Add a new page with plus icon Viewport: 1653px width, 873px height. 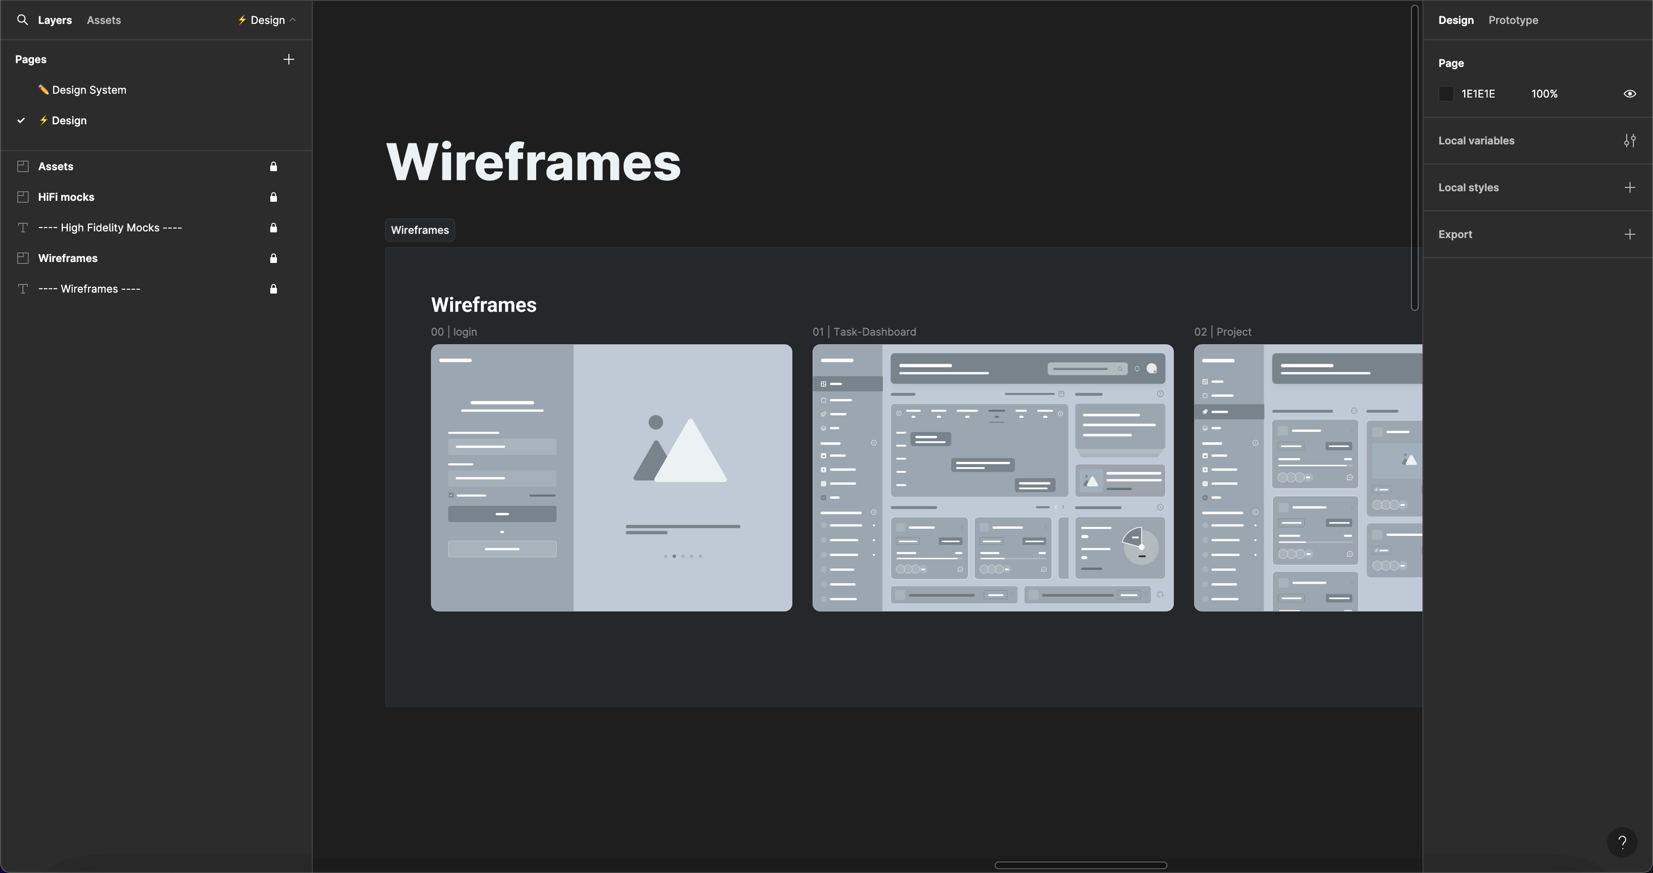(289, 59)
